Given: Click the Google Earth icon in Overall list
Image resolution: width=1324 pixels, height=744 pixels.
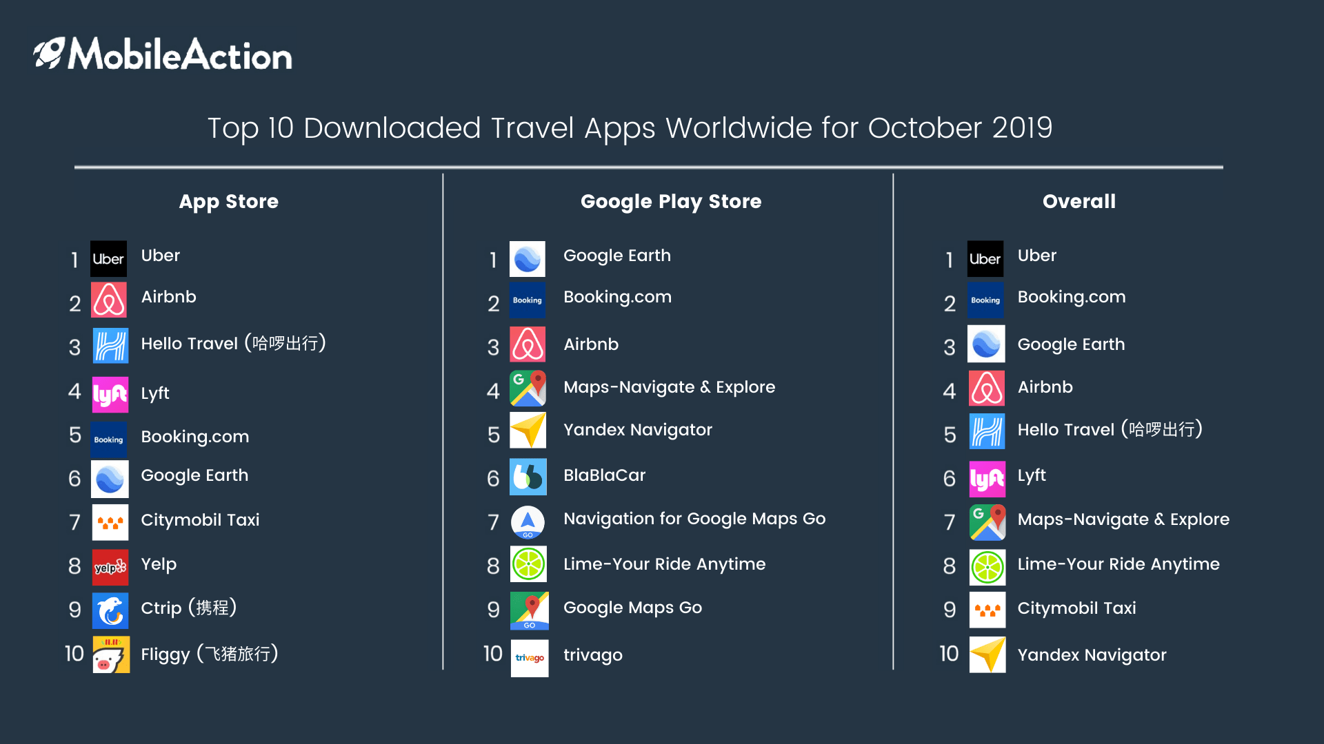Looking at the screenshot, I should [x=986, y=344].
